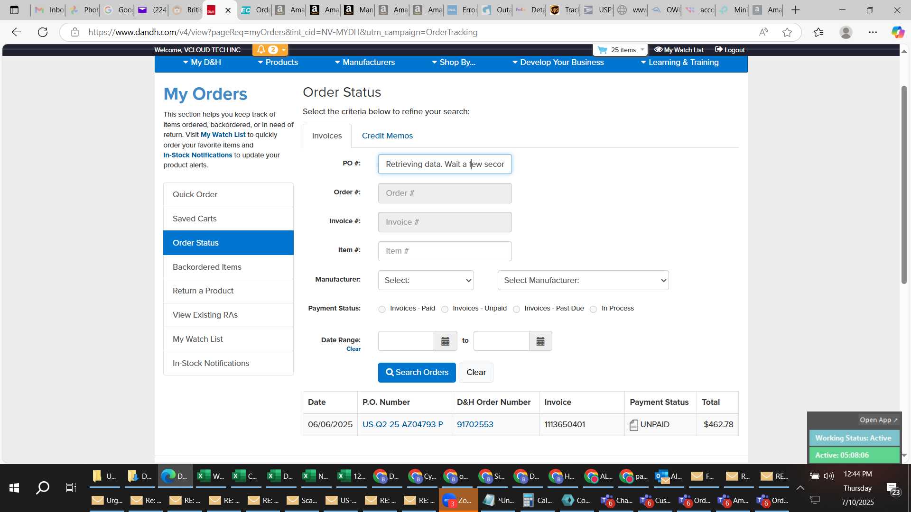The width and height of the screenshot is (911, 512).
Task: Clear the date range link
Action: tap(353, 349)
